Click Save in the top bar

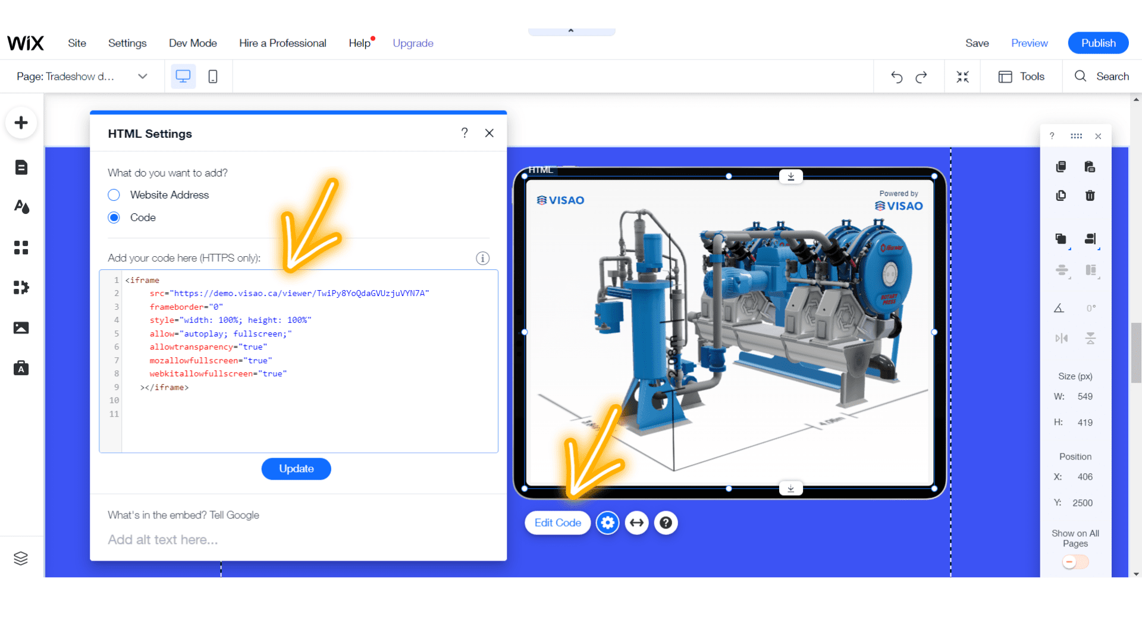pos(977,43)
